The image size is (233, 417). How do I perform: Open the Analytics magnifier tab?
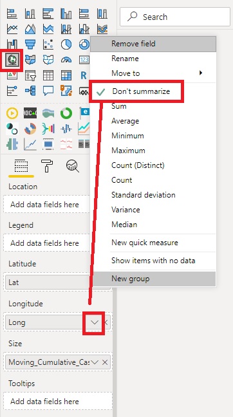[x=72, y=166]
